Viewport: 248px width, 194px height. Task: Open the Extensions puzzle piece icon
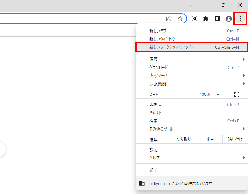coord(206,19)
